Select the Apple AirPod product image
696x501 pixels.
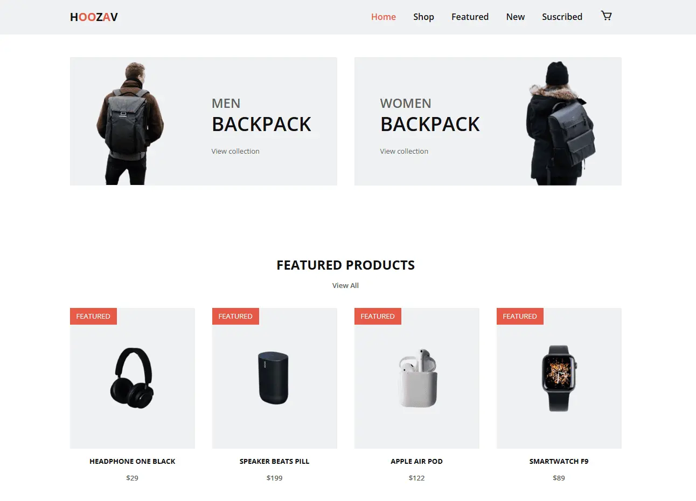tap(417, 378)
